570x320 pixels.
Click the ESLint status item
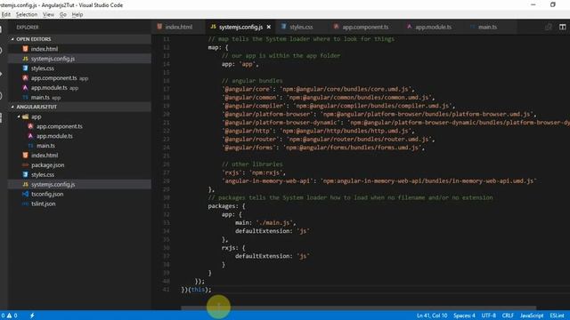click(x=557, y=316)
